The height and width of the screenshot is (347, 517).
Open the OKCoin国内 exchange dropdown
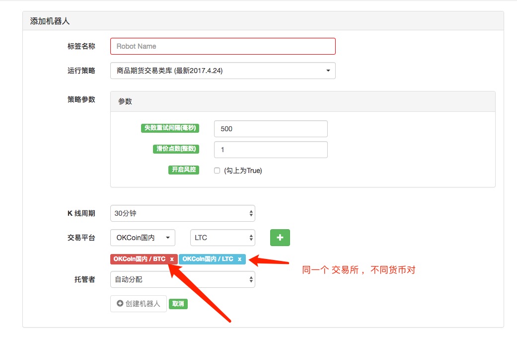tap(143, 238)
